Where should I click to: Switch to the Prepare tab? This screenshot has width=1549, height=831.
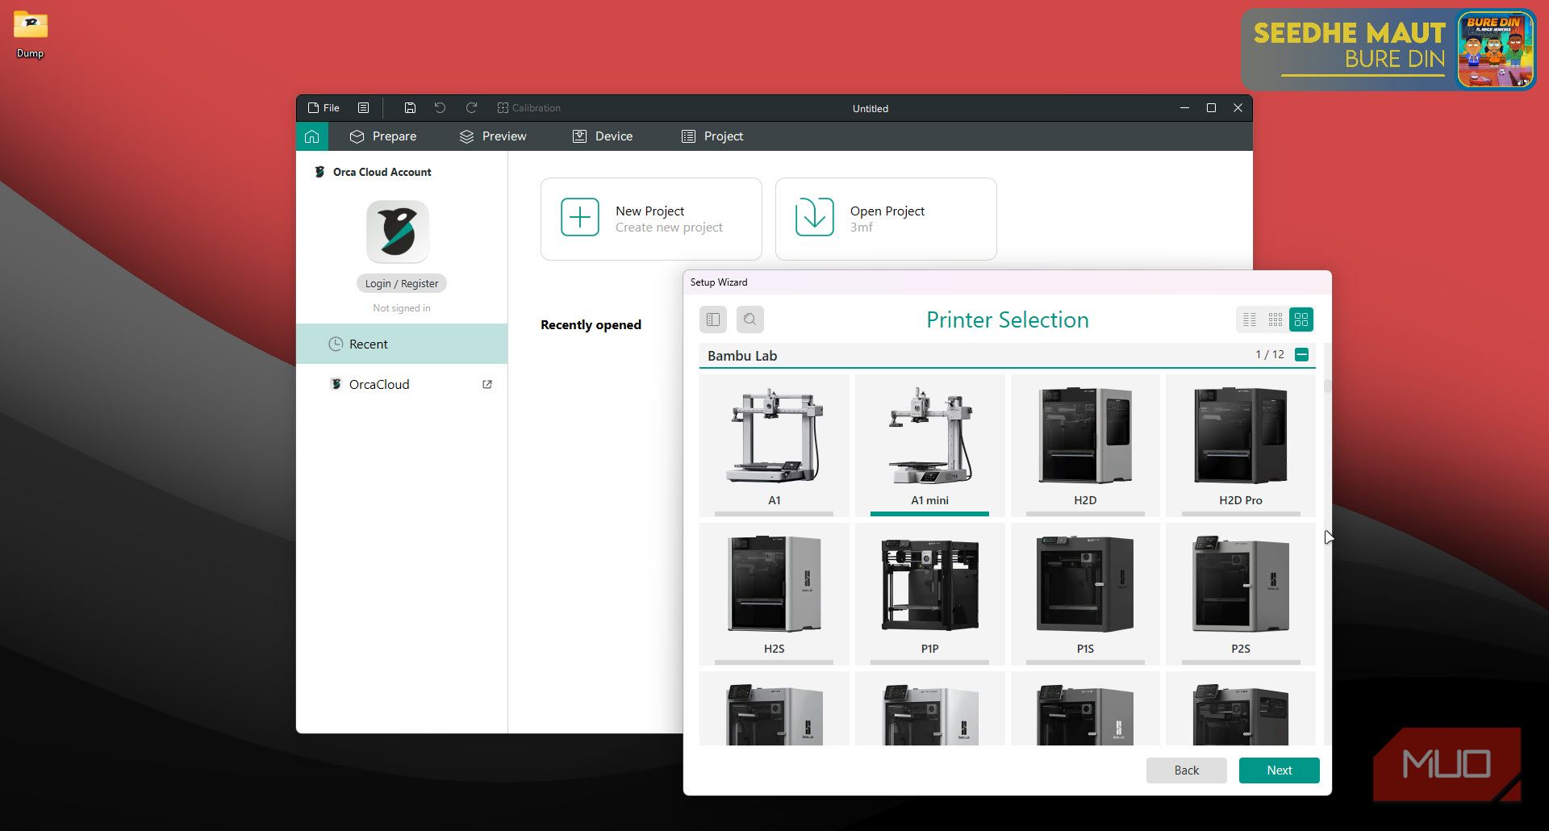pos(383,136)
